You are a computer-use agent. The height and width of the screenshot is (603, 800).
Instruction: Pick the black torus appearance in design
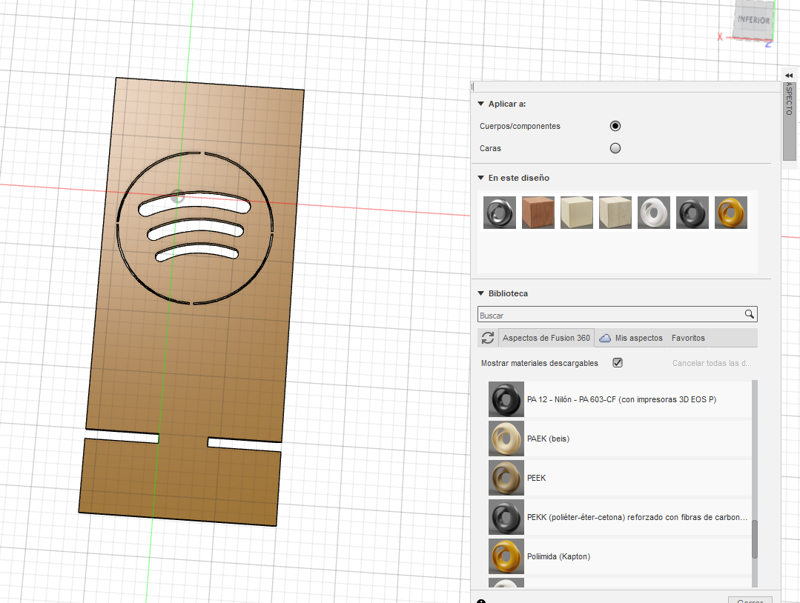pos(692,213)
